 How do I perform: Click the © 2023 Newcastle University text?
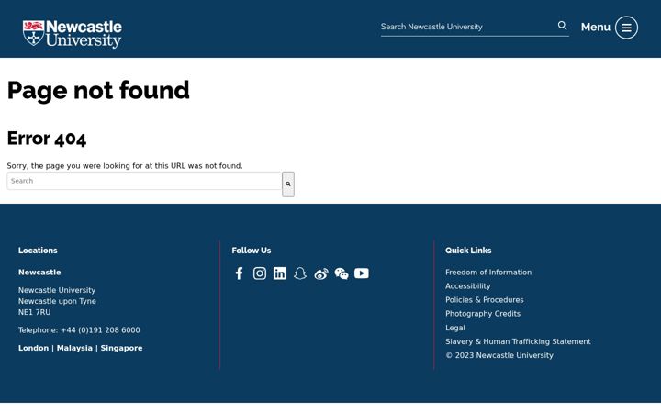(x=499, y=355)
